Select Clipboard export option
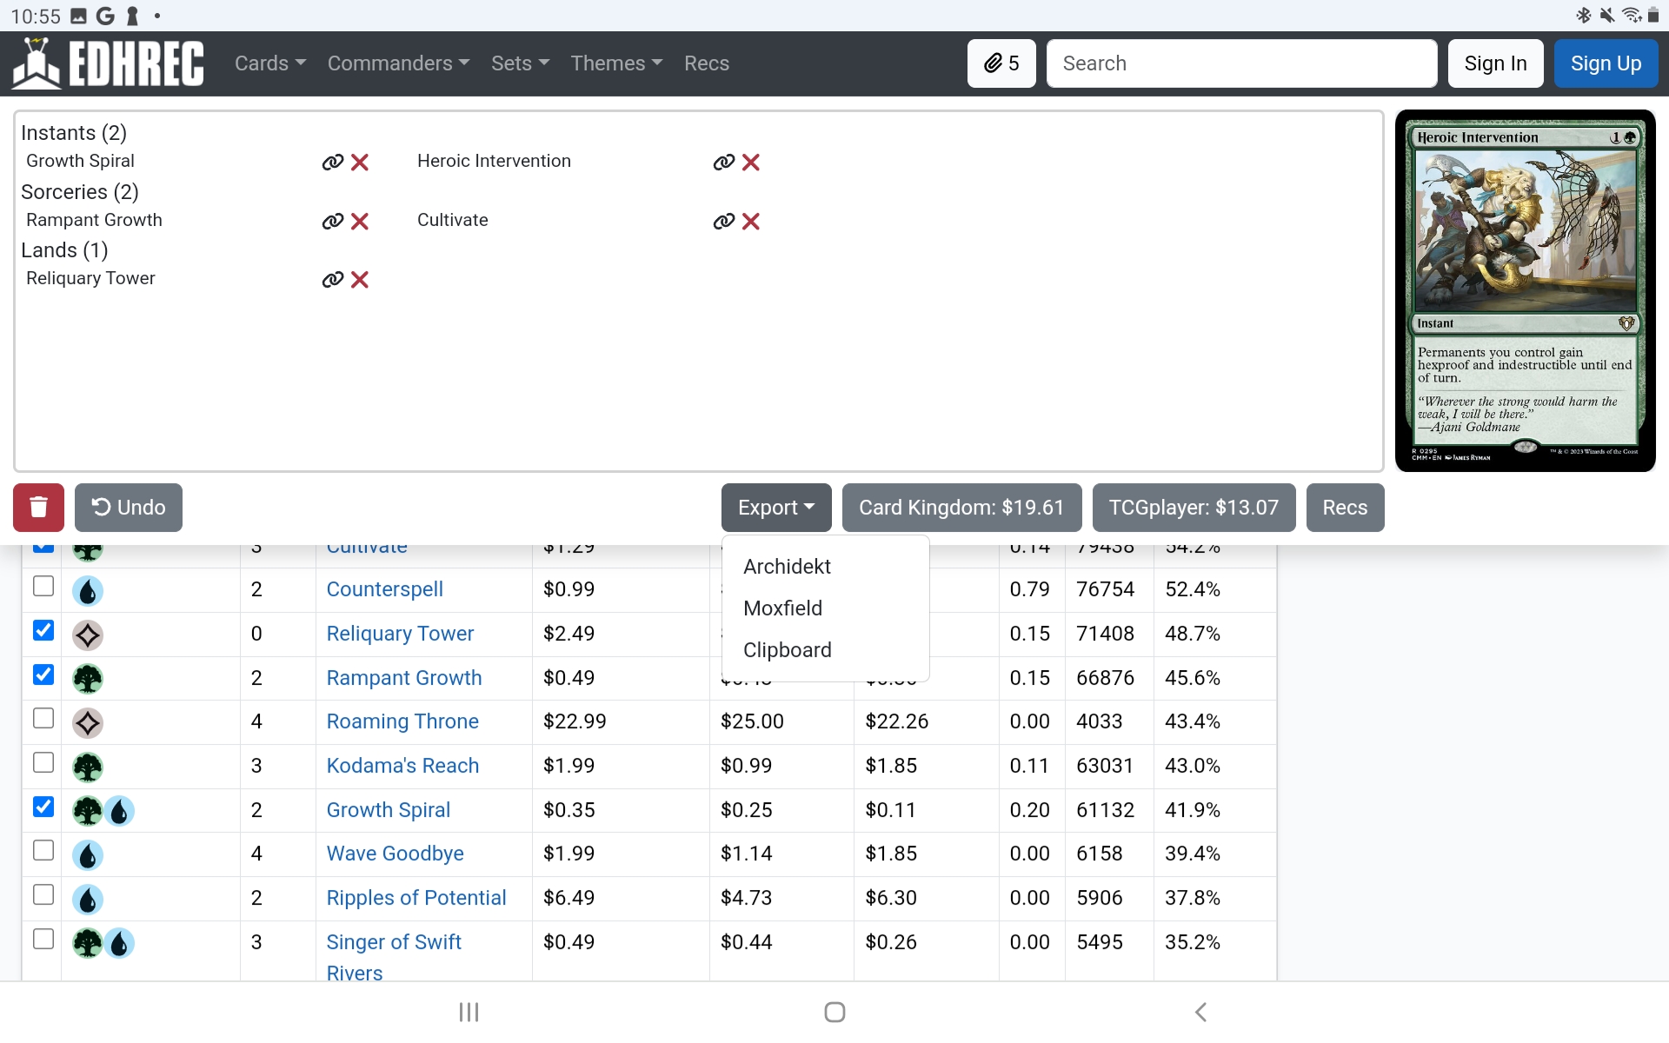This screenshot has width=1669, height=1043. (787, 650)
